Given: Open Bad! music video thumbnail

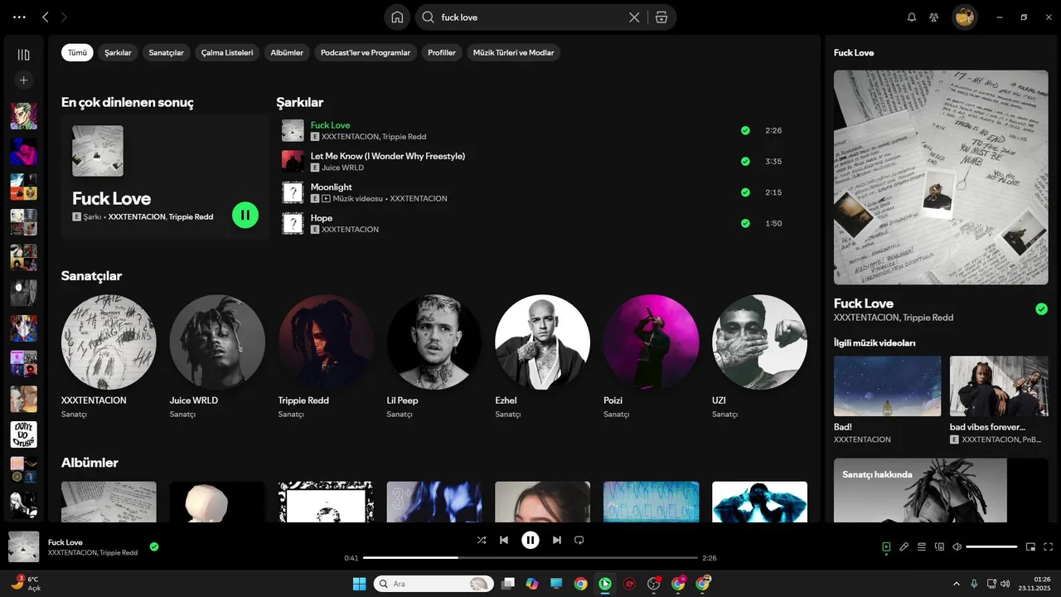Looking at the screenshot, I should (x=887, y=386).
